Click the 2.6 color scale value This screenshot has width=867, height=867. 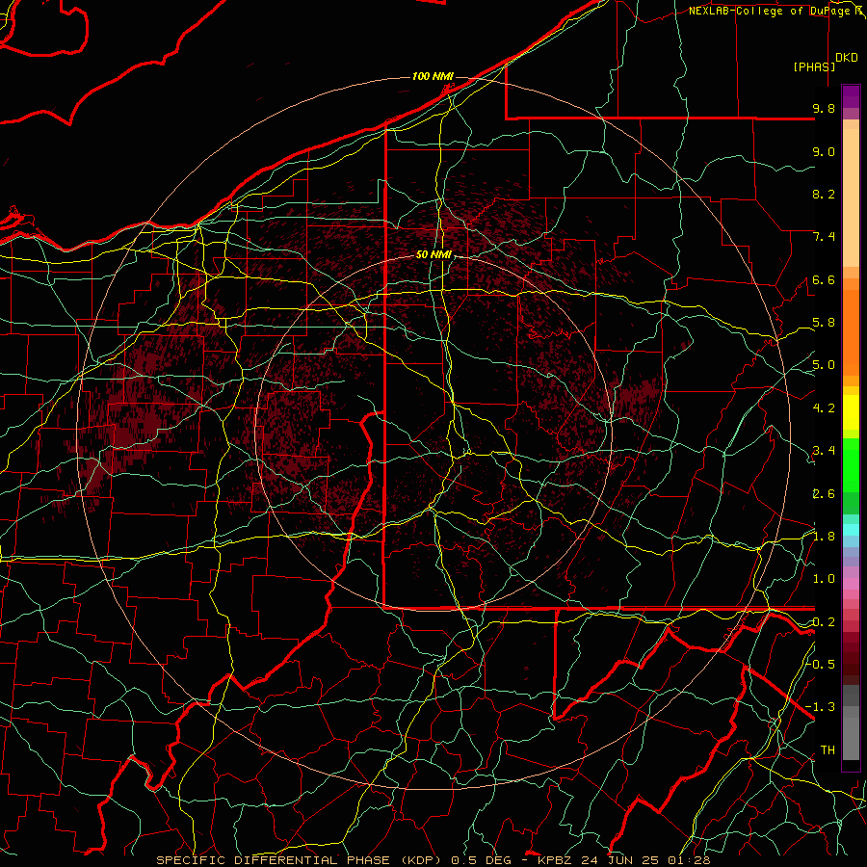824,494
